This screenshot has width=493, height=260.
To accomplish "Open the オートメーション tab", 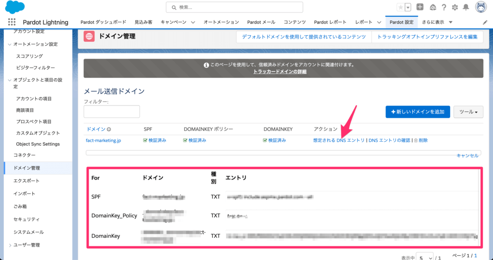I will pos(221,22).
